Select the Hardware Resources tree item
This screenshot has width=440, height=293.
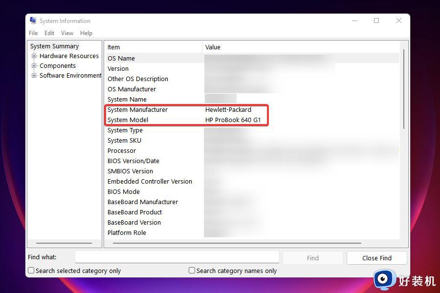(69, 56)
